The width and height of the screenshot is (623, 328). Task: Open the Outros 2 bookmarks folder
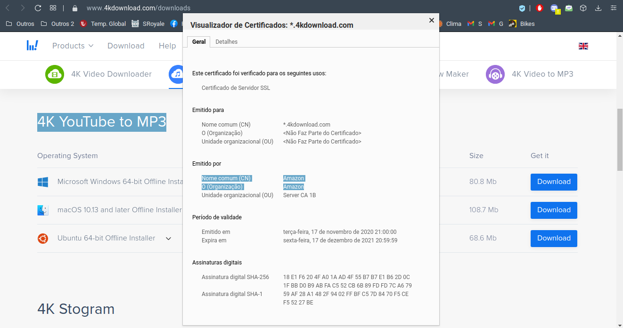click(x=57, y=24)
